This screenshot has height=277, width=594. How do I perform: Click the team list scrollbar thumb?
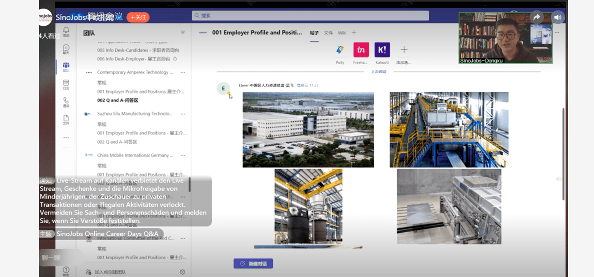190,184
